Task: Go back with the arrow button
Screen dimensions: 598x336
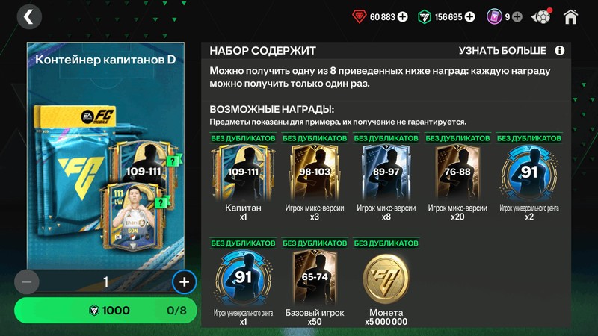Action: click(29, 16)
